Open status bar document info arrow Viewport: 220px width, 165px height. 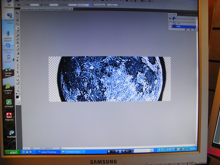tap(60, 148)
